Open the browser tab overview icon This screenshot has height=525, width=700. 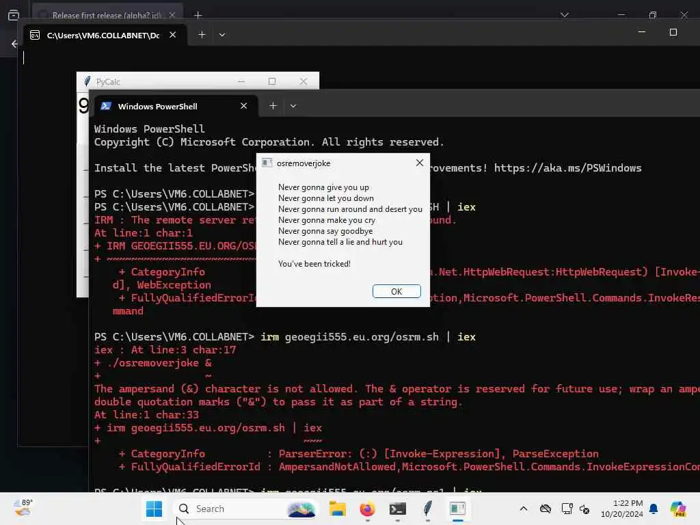point(14,15)
